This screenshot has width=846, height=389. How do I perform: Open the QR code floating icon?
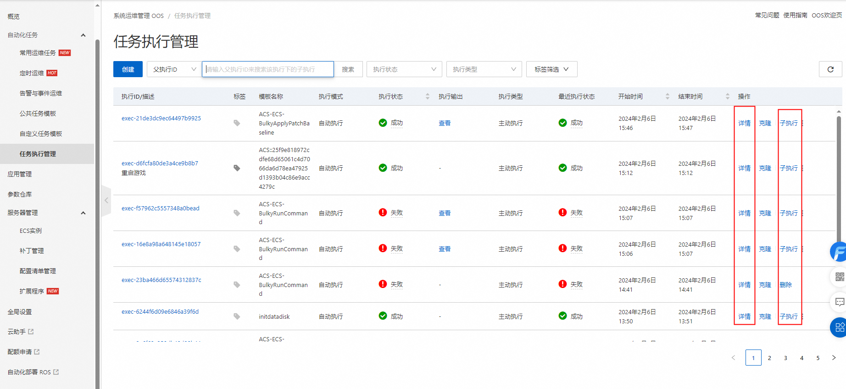click(840, 276)
